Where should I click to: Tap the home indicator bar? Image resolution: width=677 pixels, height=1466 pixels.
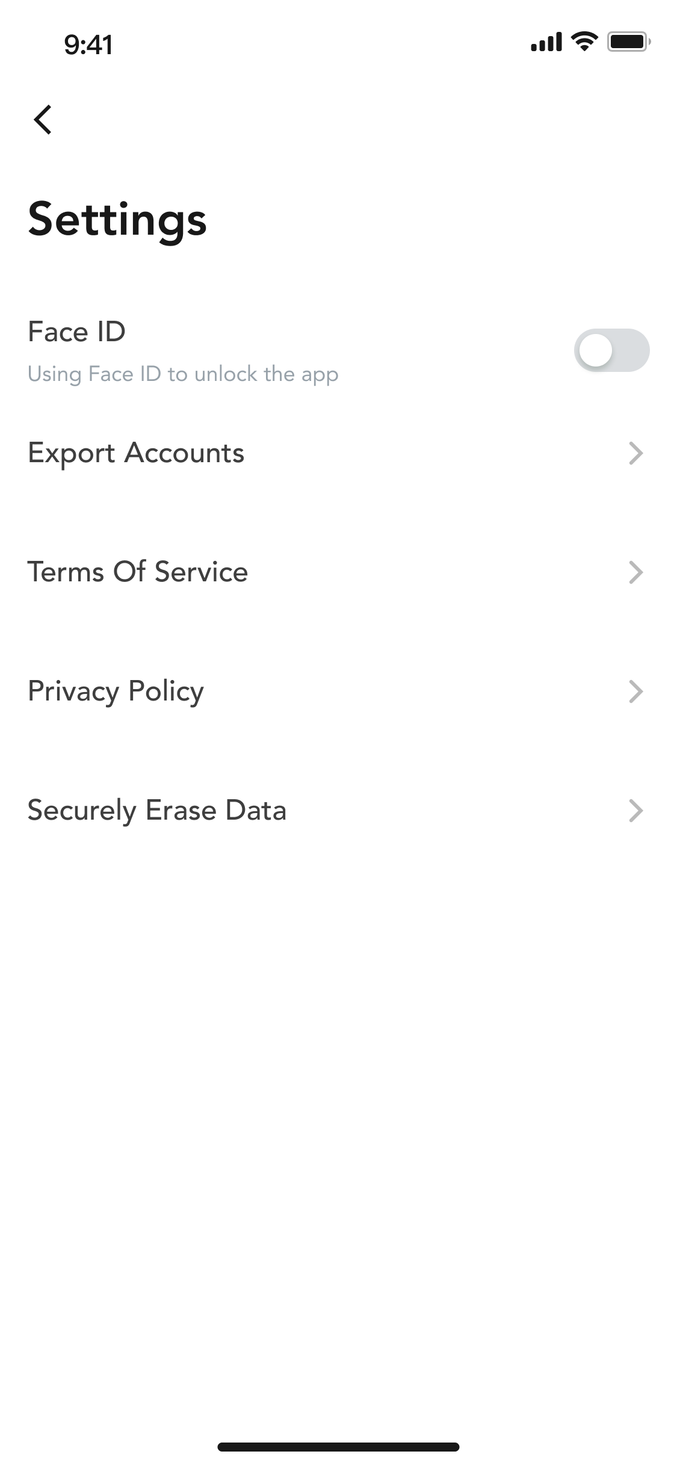(338, 1447)
